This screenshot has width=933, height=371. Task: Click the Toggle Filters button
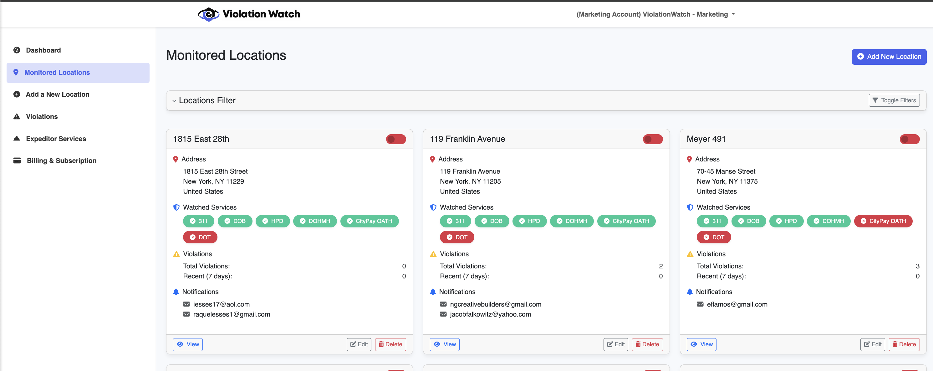(894, 100)
